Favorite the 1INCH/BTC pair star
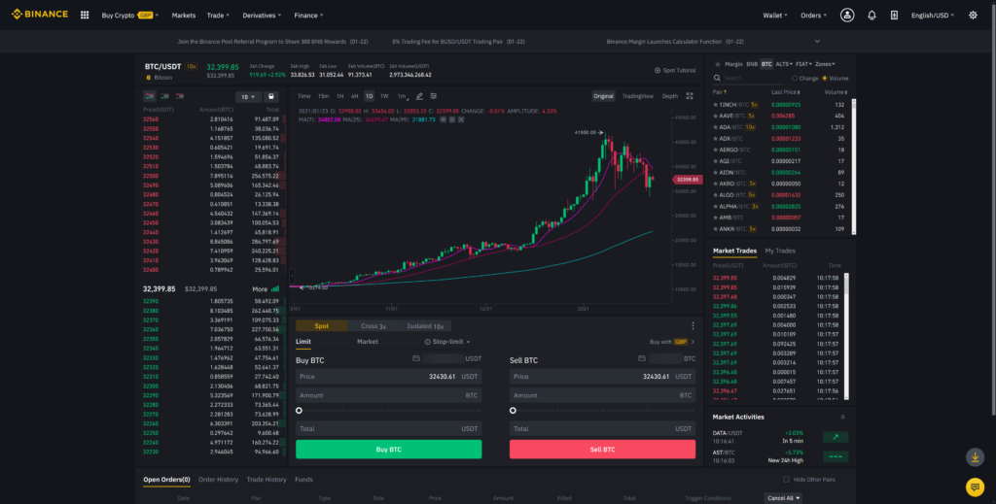The image size is (996, 504). [715, 105]
